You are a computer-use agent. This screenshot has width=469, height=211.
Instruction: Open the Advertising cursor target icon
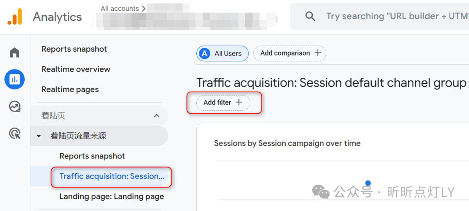tap(15, 133)
